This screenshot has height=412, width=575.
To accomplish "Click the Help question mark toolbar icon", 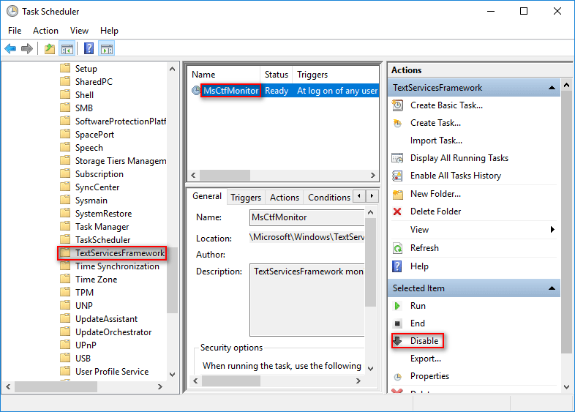I will point(89,48).
